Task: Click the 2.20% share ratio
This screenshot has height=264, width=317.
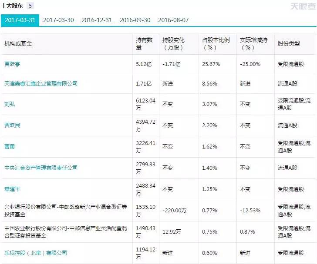Action: [209, 125]
